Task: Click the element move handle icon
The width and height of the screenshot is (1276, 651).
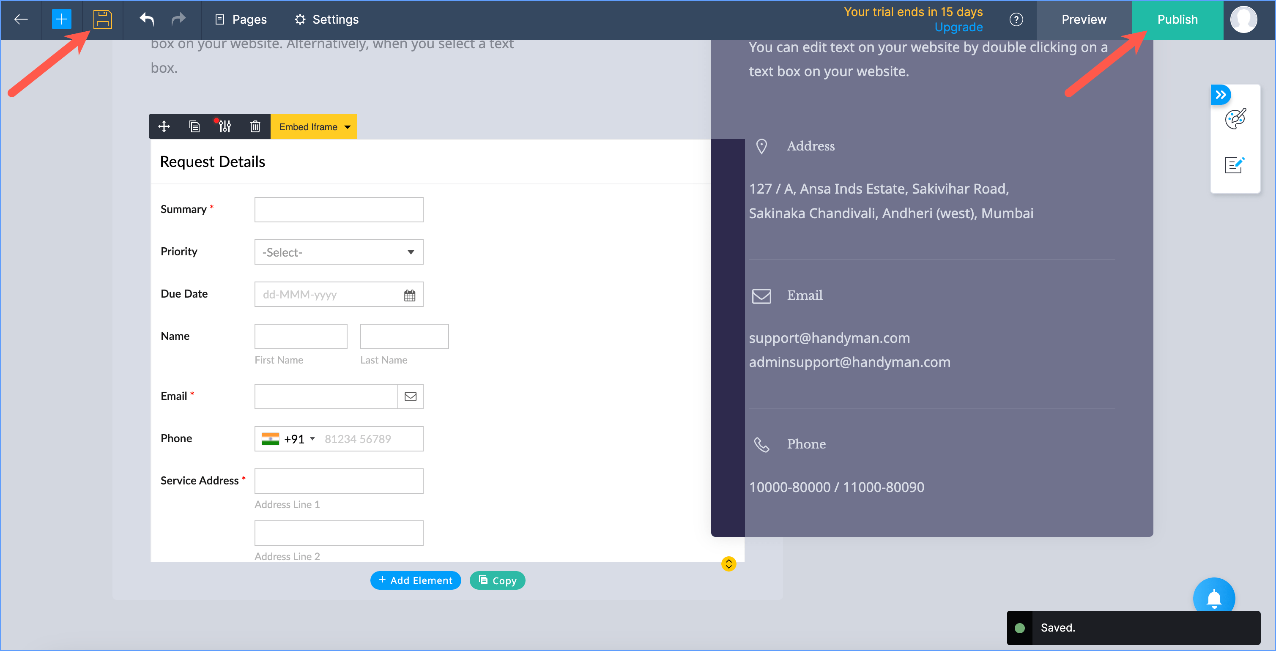Action: click(x=164, y=126)
